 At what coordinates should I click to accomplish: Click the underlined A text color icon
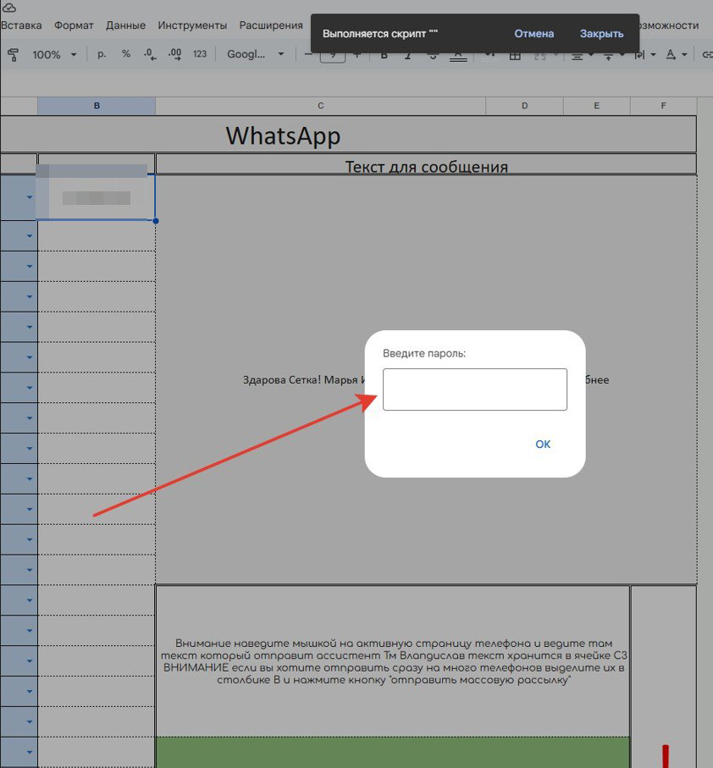[458, 55]
